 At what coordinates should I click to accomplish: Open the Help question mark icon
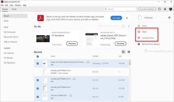pos(160,9)
